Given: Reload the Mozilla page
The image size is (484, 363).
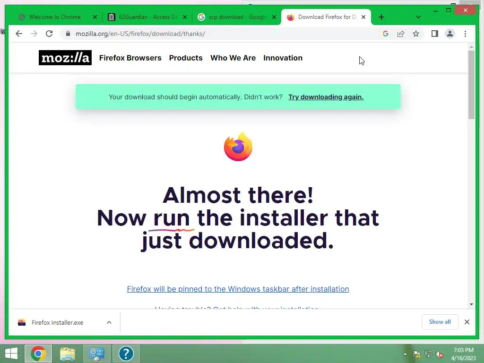Looking at the screenshot, I should click(x=49, y=34).
